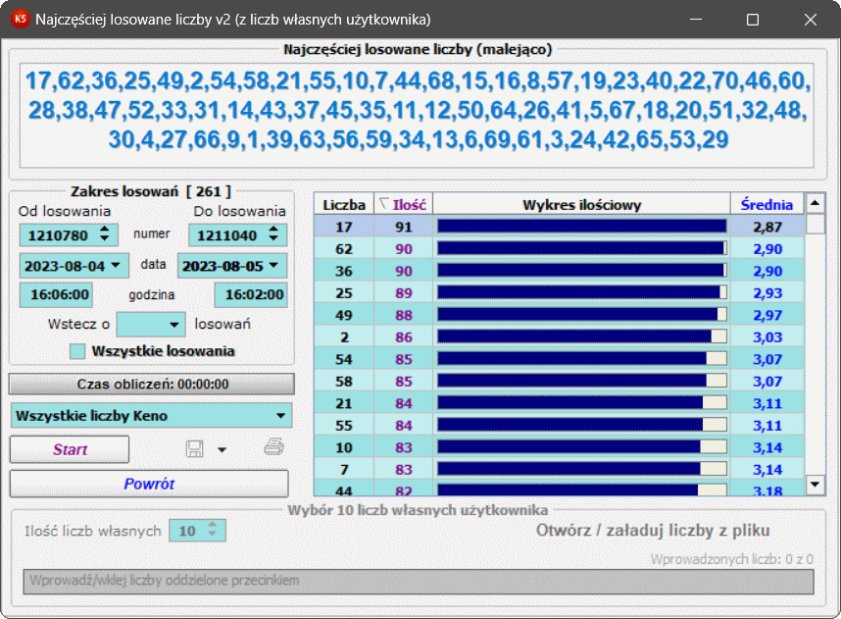Click the Czas obliczeń progress bar

[151, 385]
